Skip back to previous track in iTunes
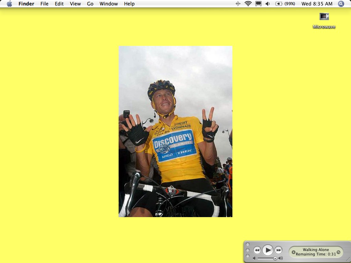This screenshot has height=263, width=351. tap(257, 250)
